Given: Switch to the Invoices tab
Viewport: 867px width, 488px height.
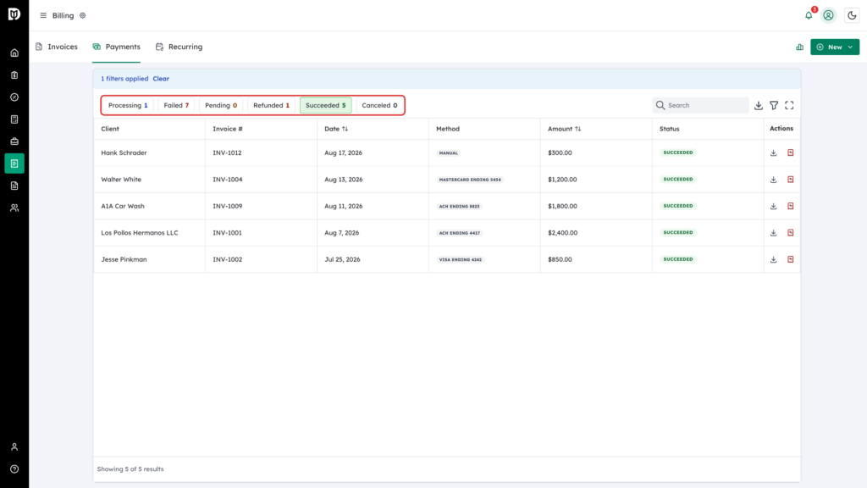Looking at the screenshot, I should tap(57, 47).
